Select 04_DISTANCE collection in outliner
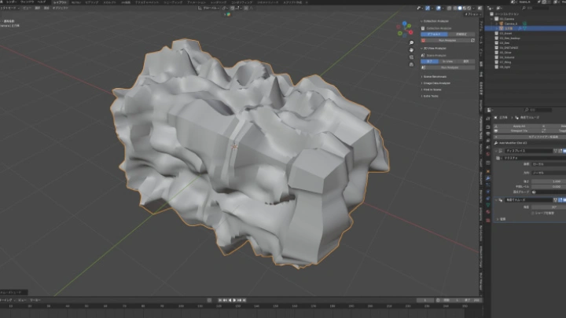The image size is (566, 318). click(509, 48)
